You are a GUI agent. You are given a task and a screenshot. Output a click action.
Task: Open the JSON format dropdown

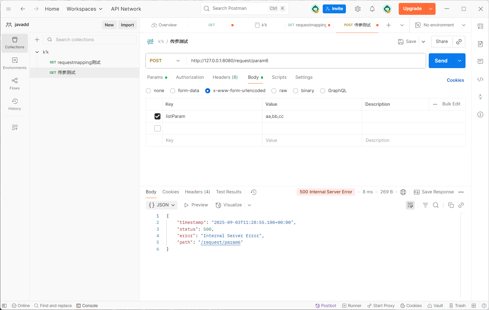pyautogui.click(x=162, y=205)
